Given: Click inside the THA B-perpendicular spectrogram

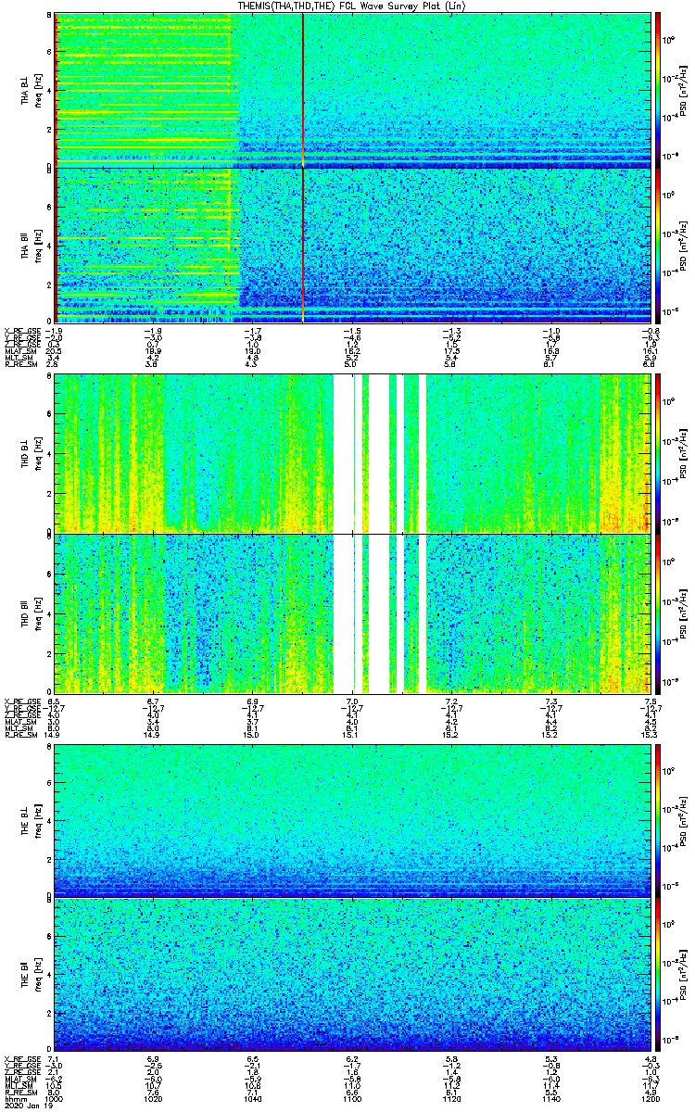Looking at the screenshot, I should tap(352, 88).
